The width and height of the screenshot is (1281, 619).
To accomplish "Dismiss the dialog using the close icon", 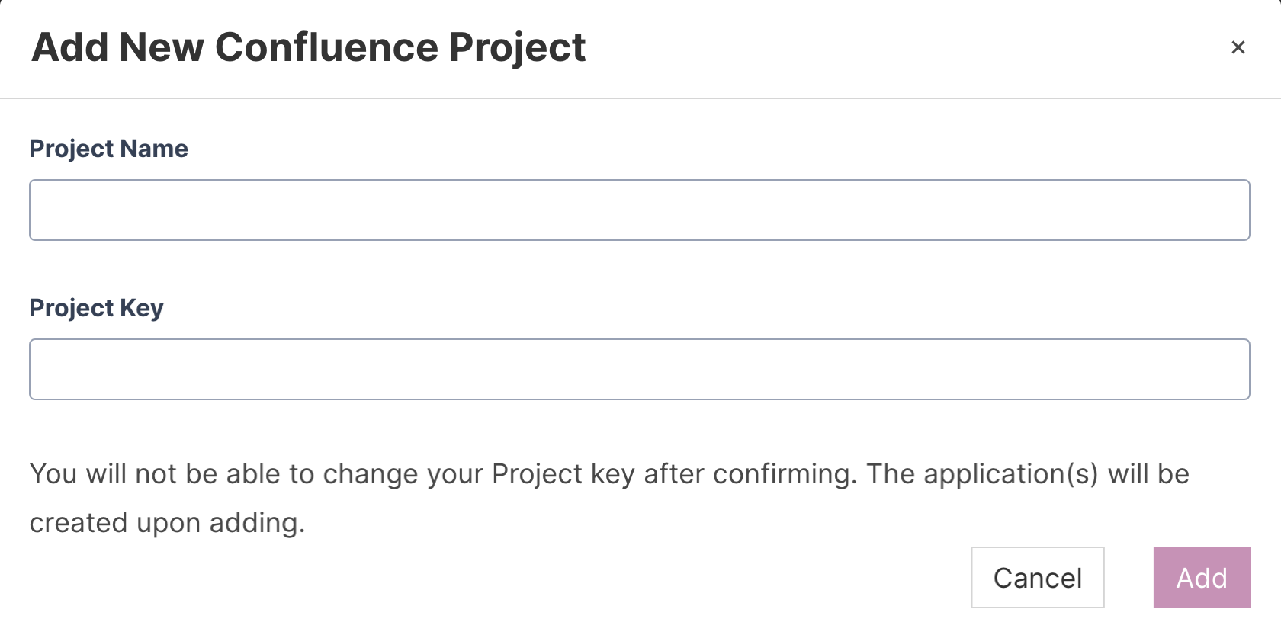I will (1238, 47).
